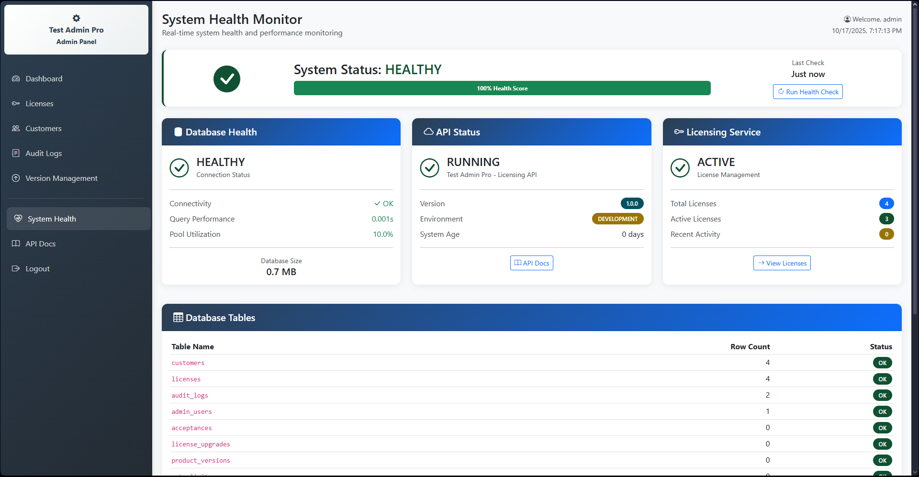The height and width of the screenshot is (477, 919).
Task: Click the API Docs book icon in sidebar
Action: tap(16, 244)
